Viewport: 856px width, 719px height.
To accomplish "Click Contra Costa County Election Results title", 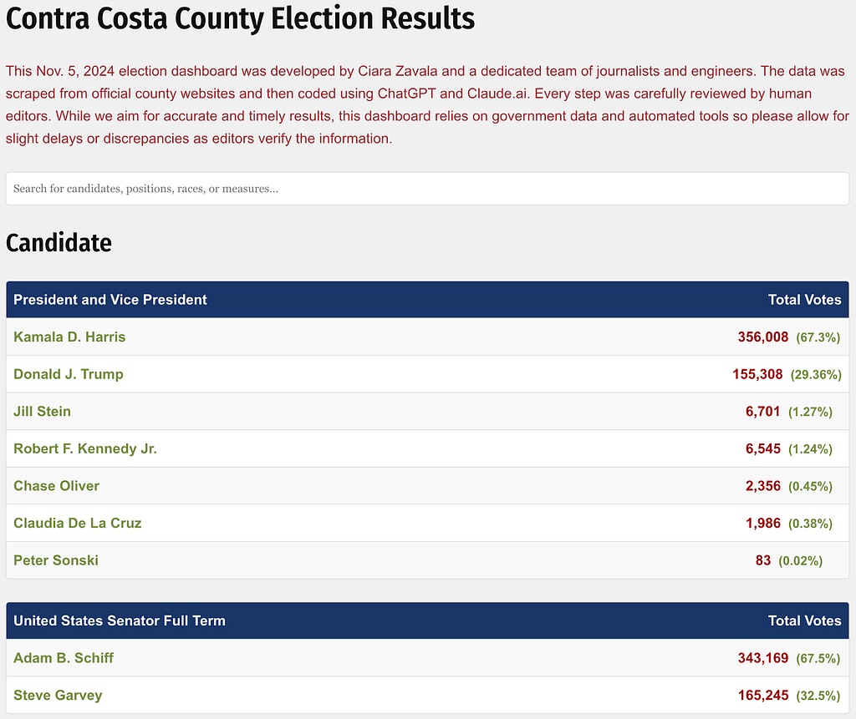I will click(240, 18).
